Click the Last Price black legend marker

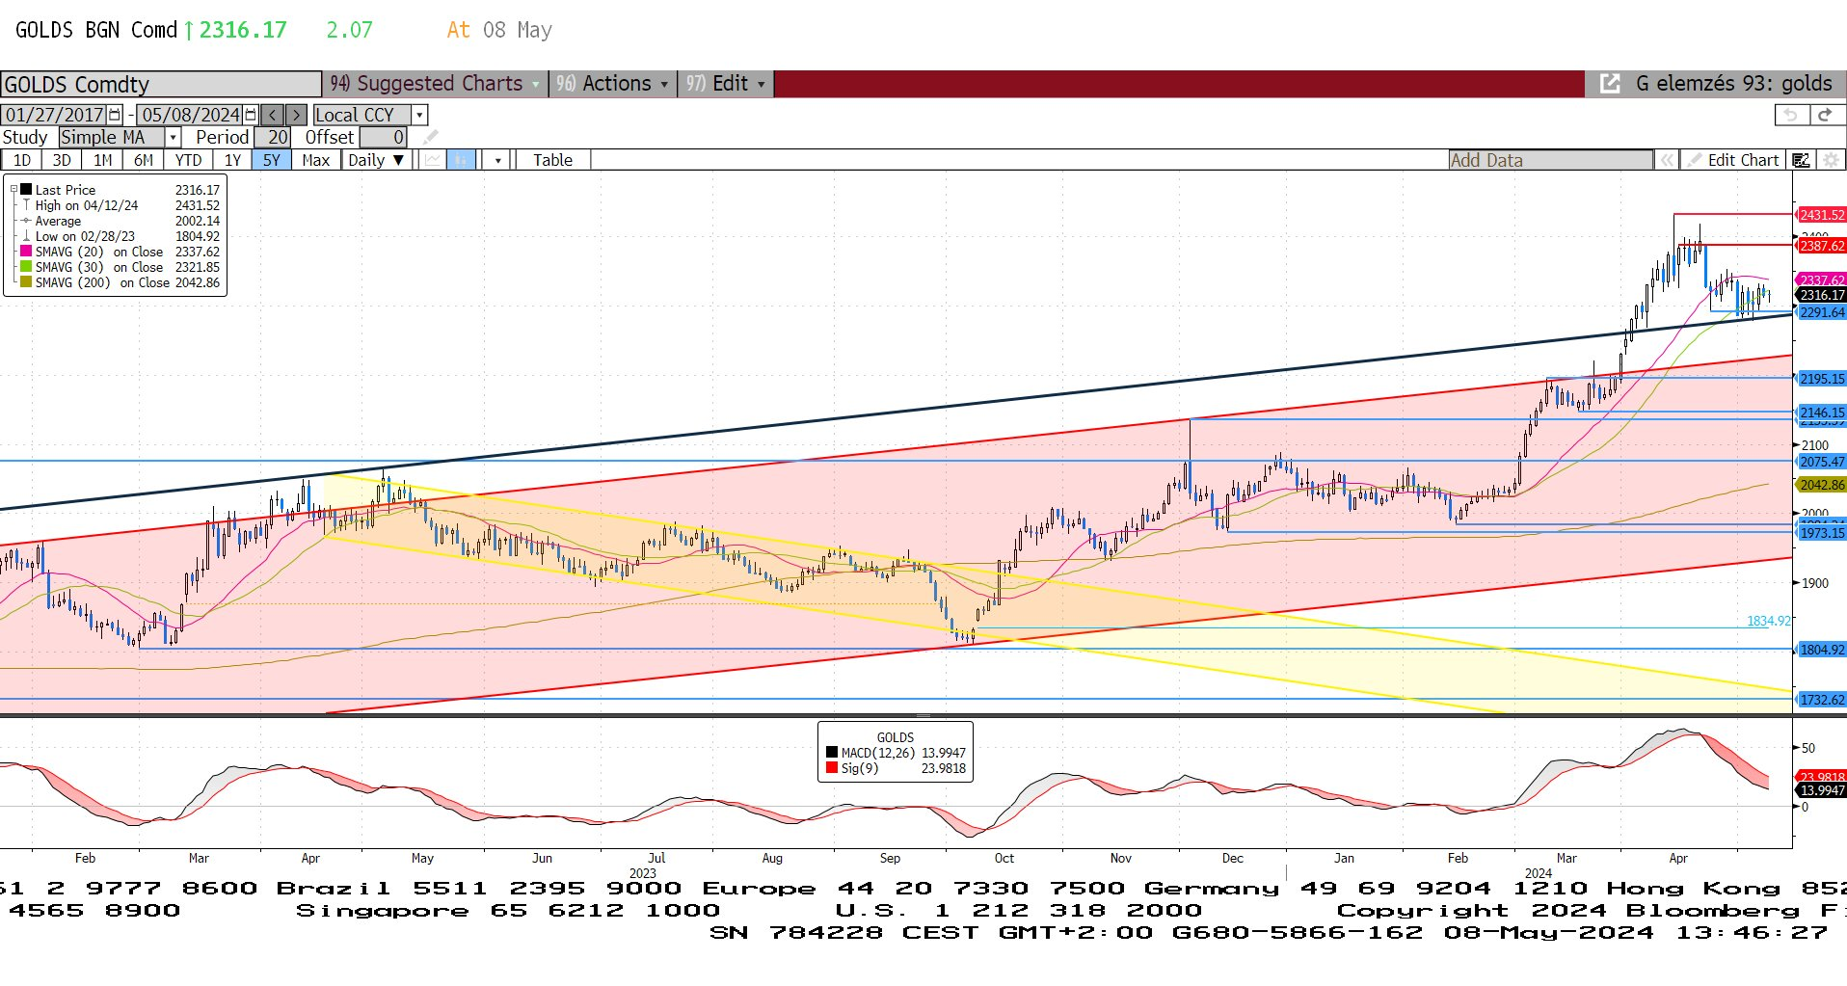coord(26,190)
